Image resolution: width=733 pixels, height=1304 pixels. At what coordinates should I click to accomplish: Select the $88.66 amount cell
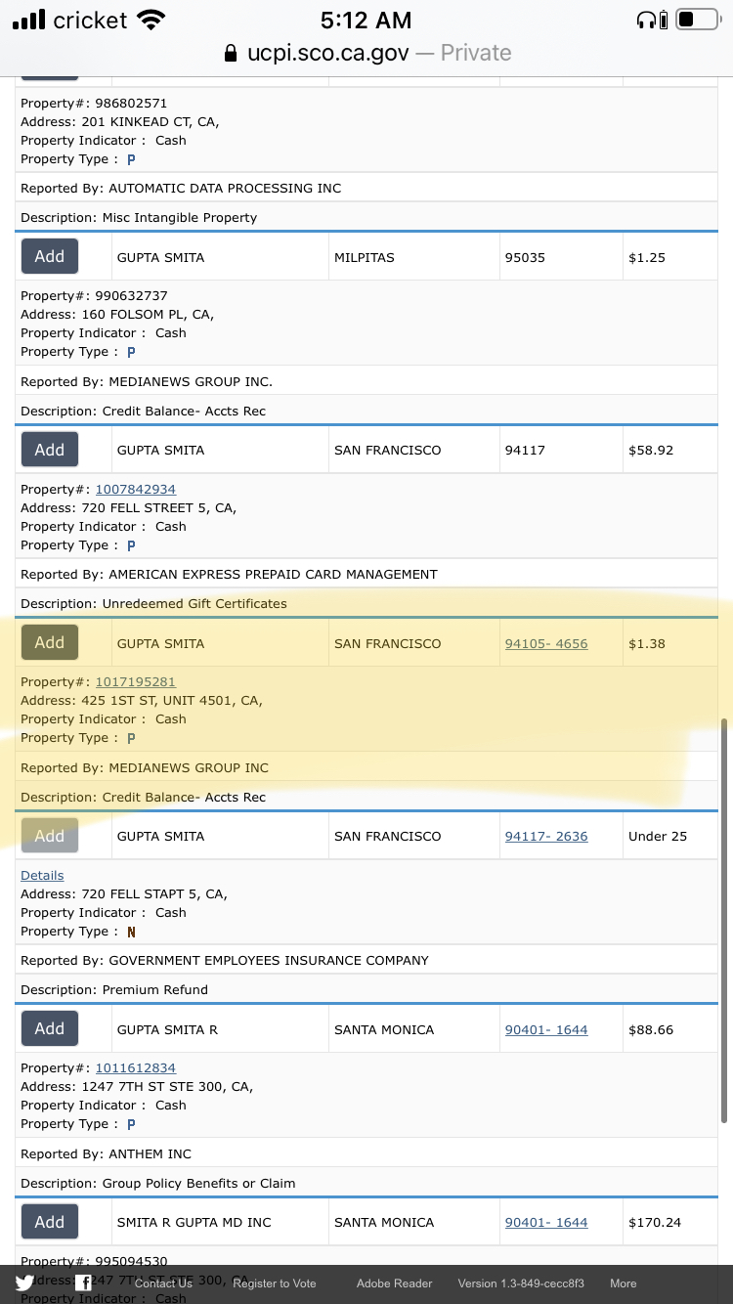coord(670,1029)
